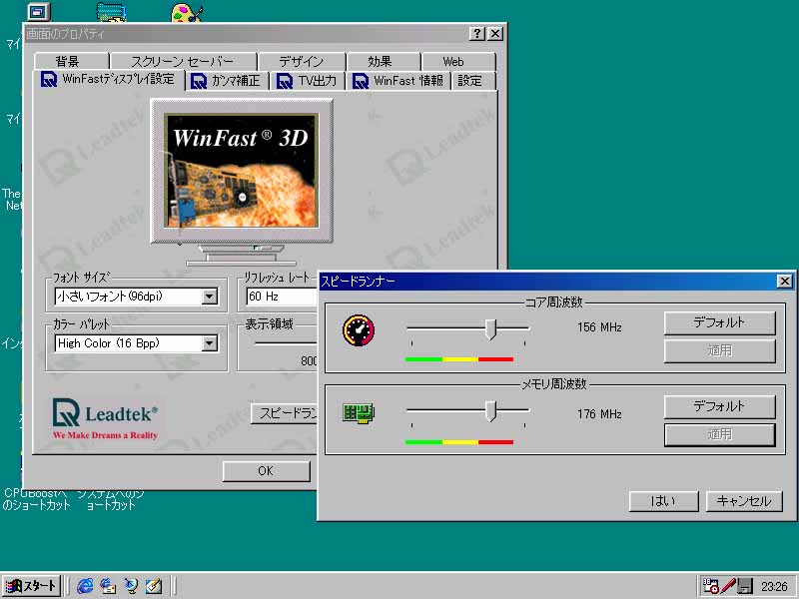
Task: Close the スピードランナー dialog
Action: coord(785,281)
